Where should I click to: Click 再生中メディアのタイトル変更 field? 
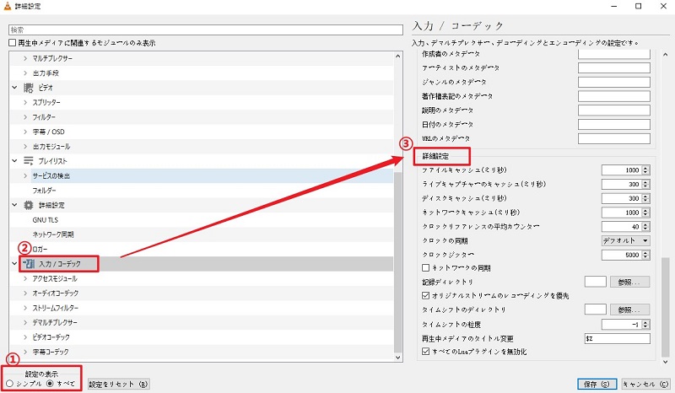[x=618, y=338]
